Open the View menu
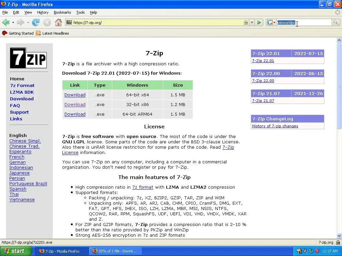342x256 pixels. [28, 12]
